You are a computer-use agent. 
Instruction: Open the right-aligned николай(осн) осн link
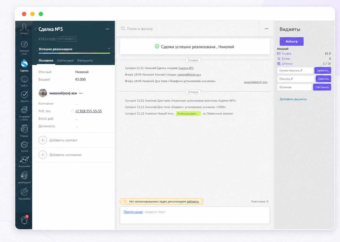[x=256, y=82]
